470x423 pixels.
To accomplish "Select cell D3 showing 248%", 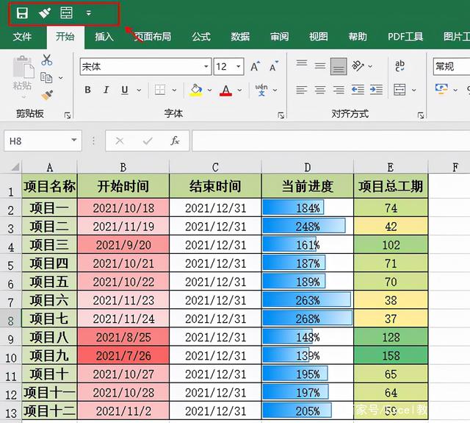I will click(x=307, y=227).
